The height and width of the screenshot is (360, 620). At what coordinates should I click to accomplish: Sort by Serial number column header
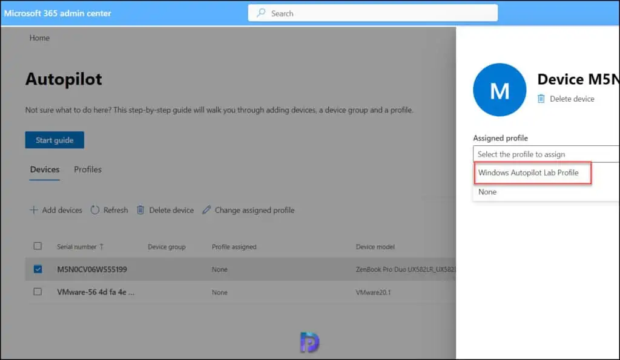[77, 247]
